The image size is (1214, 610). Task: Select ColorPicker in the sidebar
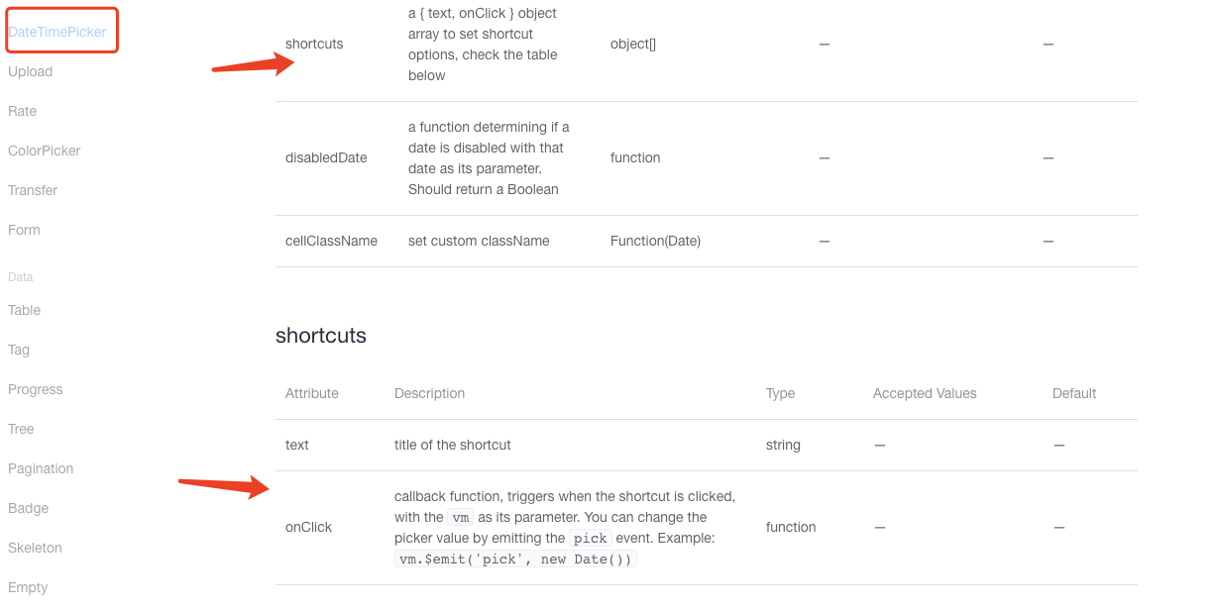[44, 151]
